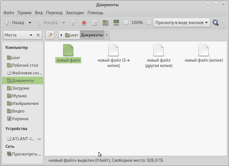Open the Места side panel selector
The image size is (229, 166).
(19, 35)
